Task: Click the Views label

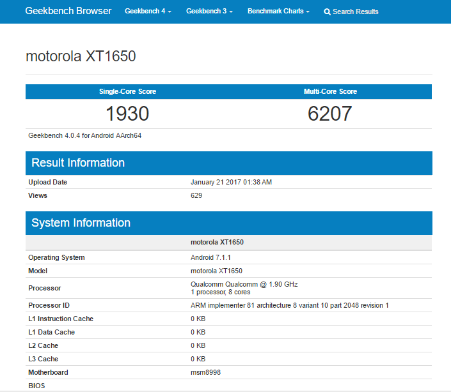Action: (x=38, y=196)
